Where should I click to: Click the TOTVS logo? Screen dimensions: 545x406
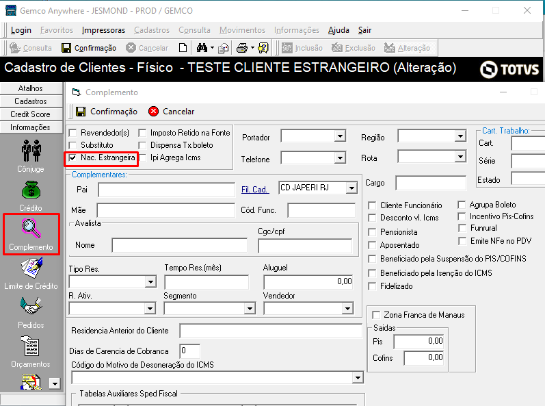pyautogui.click(x=509, y=69)
